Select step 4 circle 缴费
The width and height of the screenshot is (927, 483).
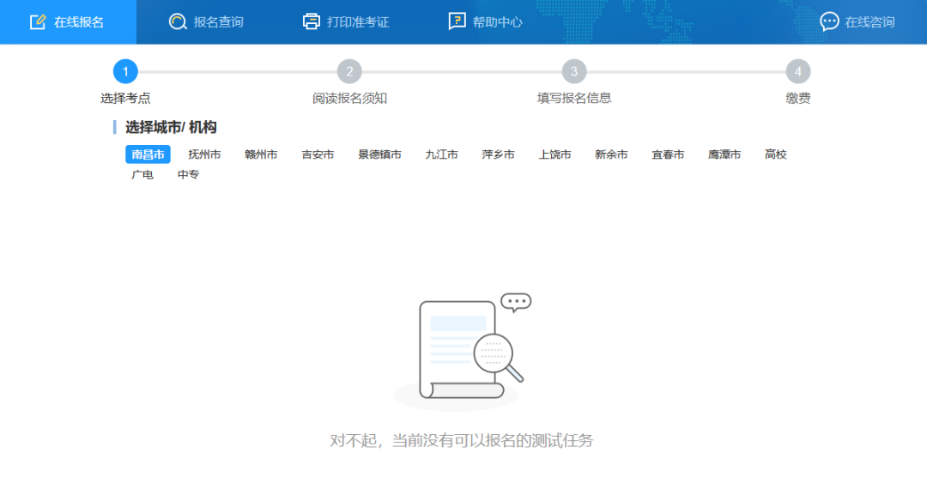click(x=797, y=71)
